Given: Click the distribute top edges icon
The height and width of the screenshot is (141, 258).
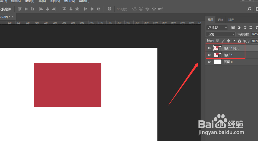Looking at the screenshot, I should click(64, 9).
